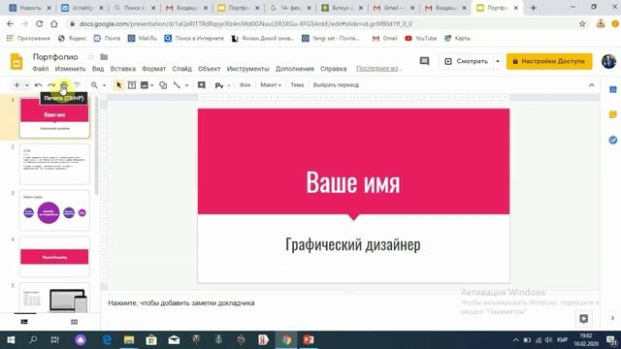This screenshot has height=349, width=621.
Task: Click the Add comment toolbar icon
Action: 202,85
